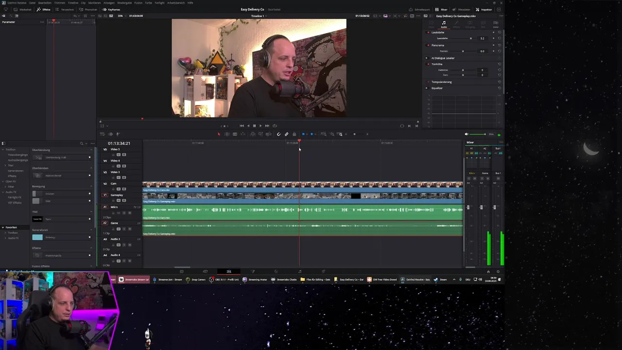Open the Bearbeiten menu
622x350 pixels.
pyautogui.click(x=45, y=2)
